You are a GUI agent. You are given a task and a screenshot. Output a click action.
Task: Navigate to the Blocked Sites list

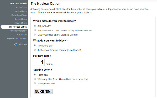pyautogui.click(x=20, y=19)
